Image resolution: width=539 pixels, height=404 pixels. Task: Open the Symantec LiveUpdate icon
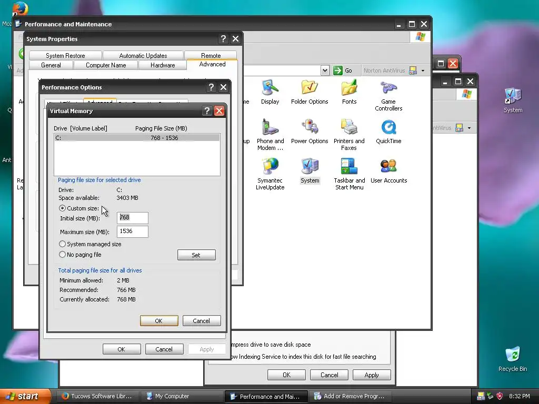[270, 174]
